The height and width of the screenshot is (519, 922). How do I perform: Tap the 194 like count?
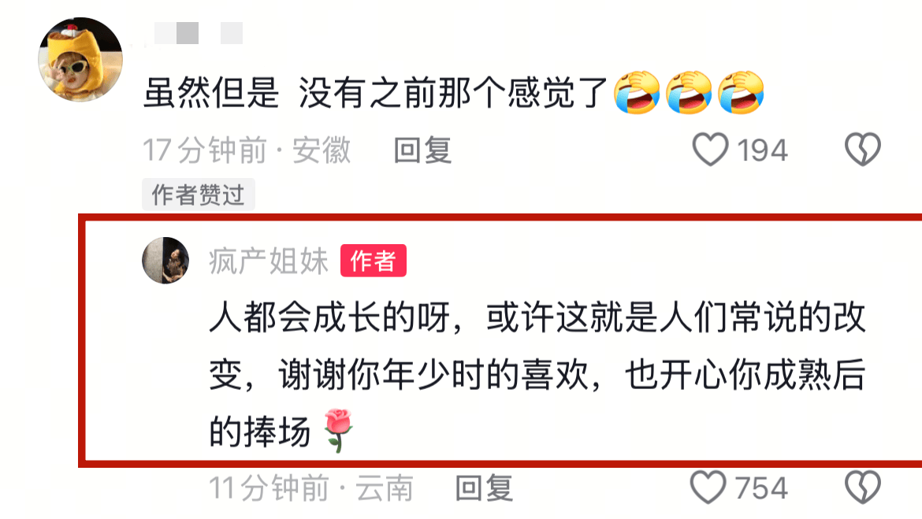pos(762,150)
